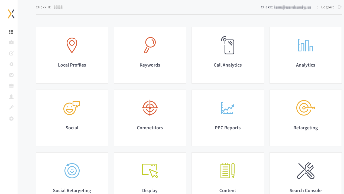Open the lifebuoy support sidebar icon
This screenshot has height=194, width=344.
point(11,119)
